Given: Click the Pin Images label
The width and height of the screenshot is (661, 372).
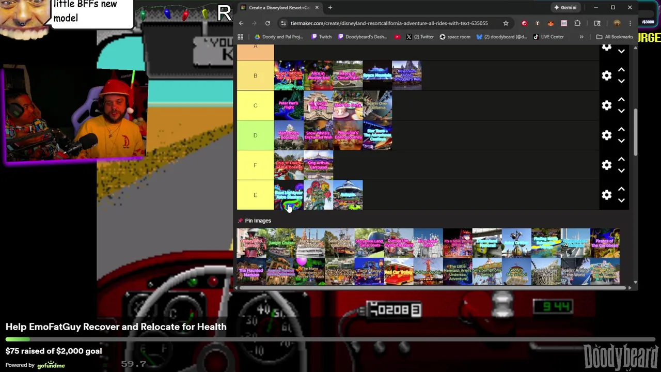Looking at the screenshot, I should point(258,221).
